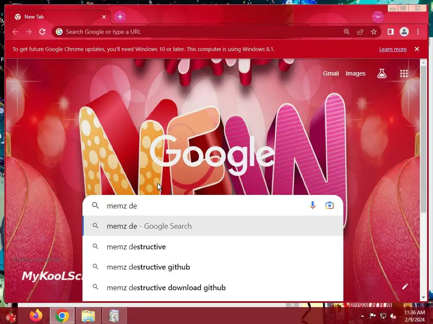Screen dimensions: 433x324
Task: Toggle the side panel
Action: [390, 32]
